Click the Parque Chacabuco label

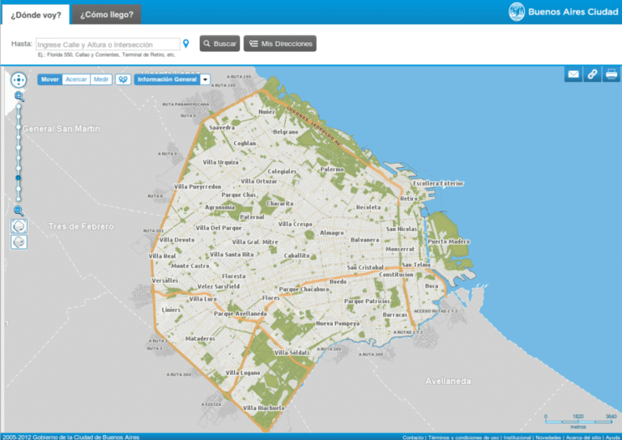pos(305,289)
